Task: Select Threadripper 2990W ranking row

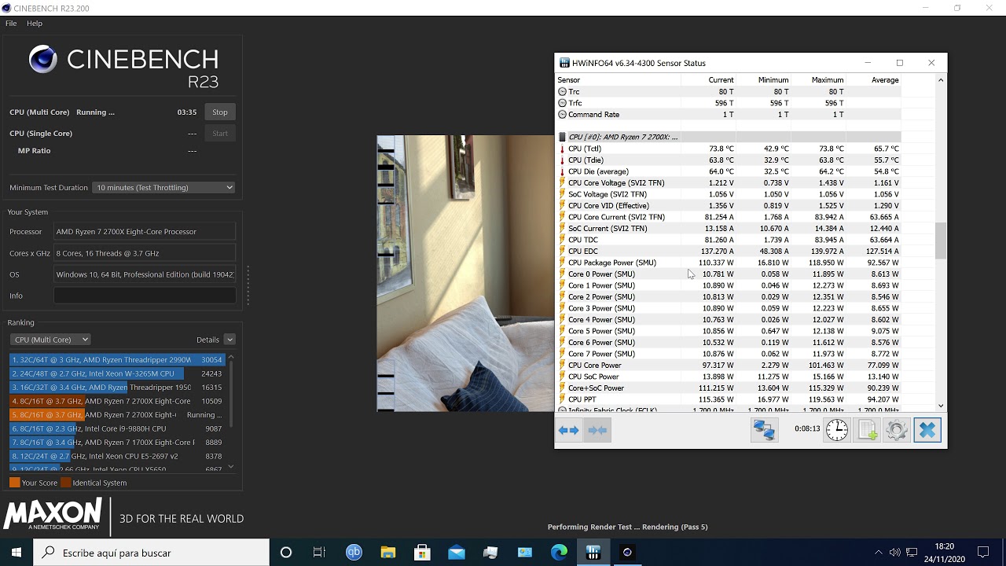Action: 117,359
